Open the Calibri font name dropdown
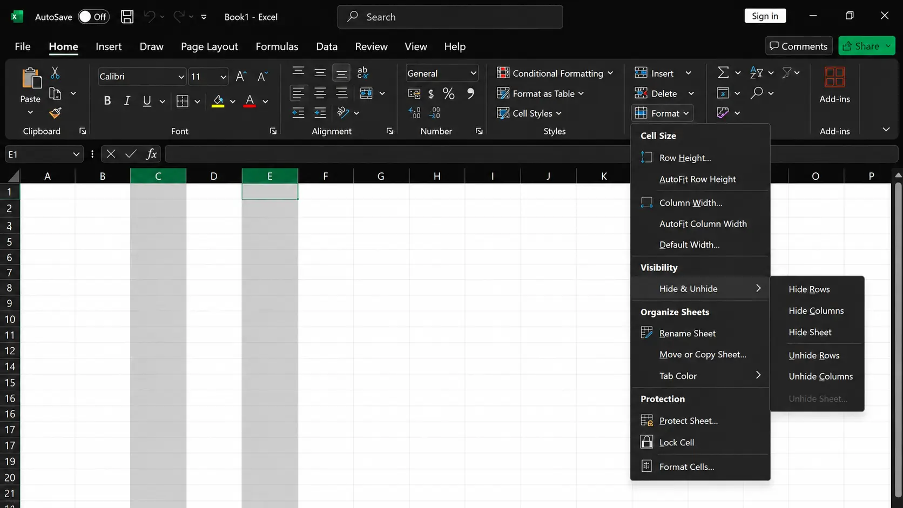Screen dimensions: 903x508 point(181,77)
